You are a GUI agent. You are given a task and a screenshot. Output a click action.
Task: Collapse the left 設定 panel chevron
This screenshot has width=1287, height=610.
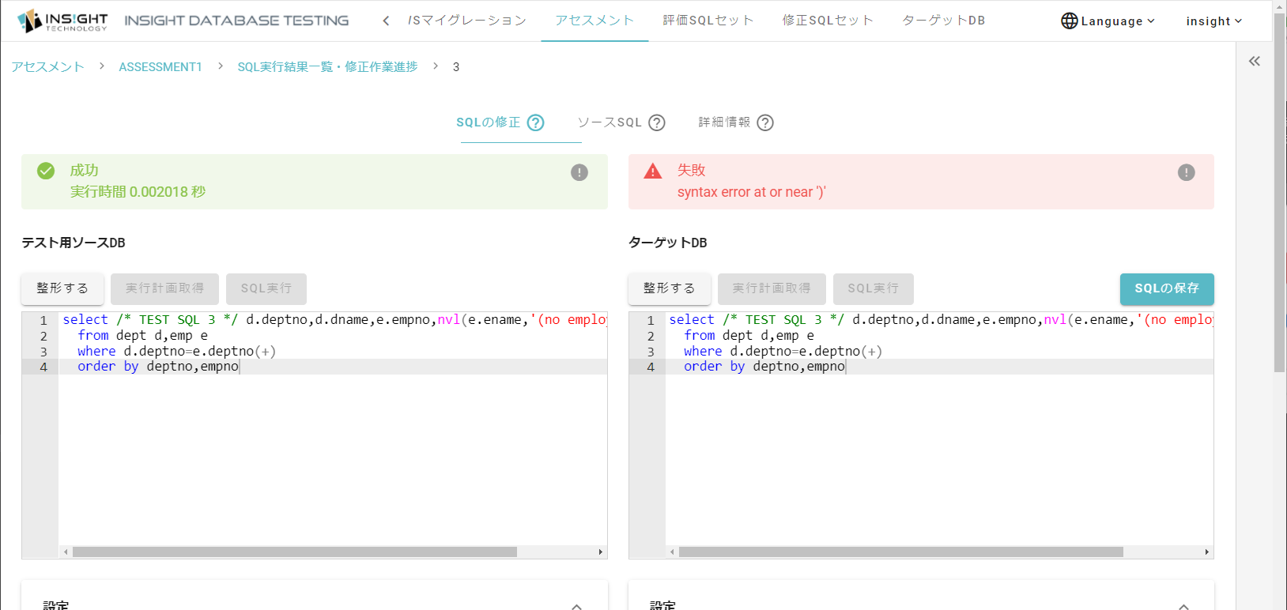click(577, 606)
